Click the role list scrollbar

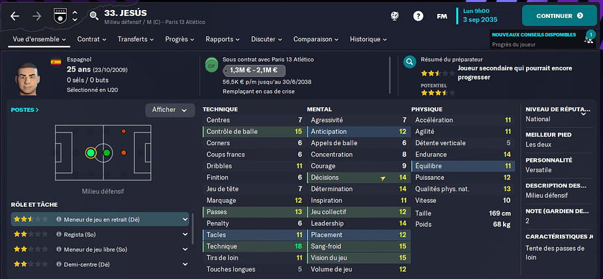(192, 229)
